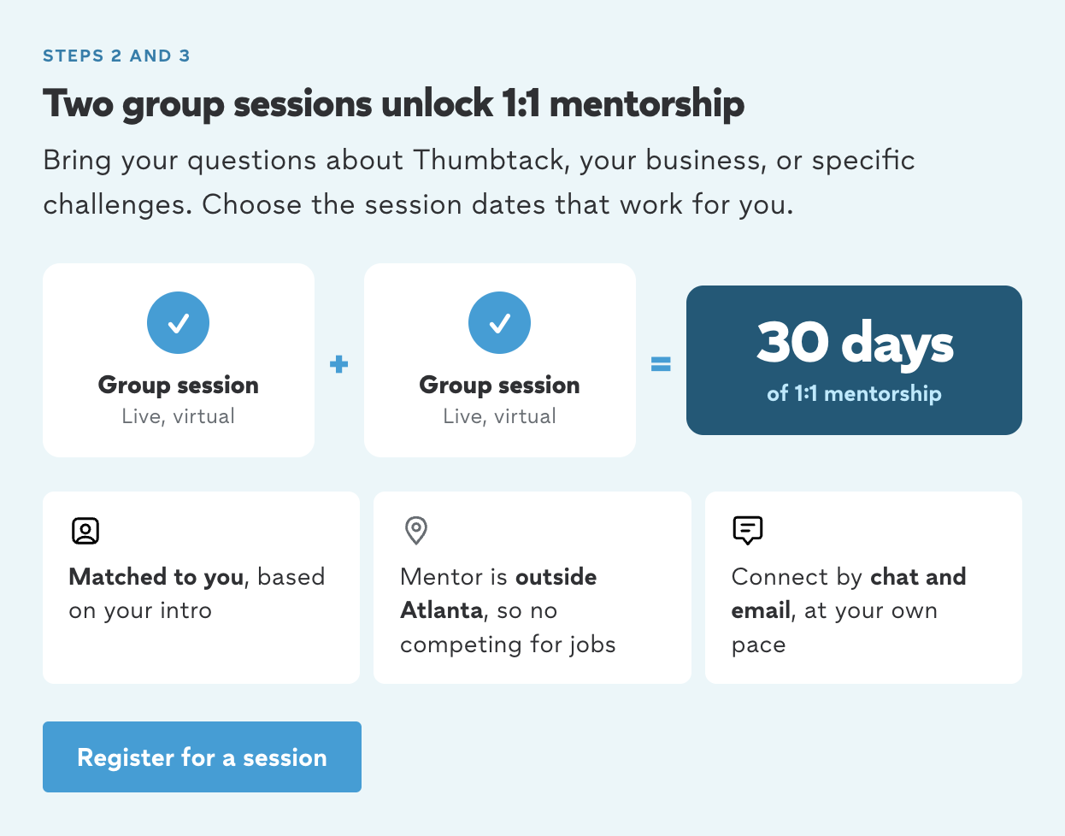Click the second group session checkmark icon
The width and height of the screenshot is (1065, 836).
pos(499,322)
